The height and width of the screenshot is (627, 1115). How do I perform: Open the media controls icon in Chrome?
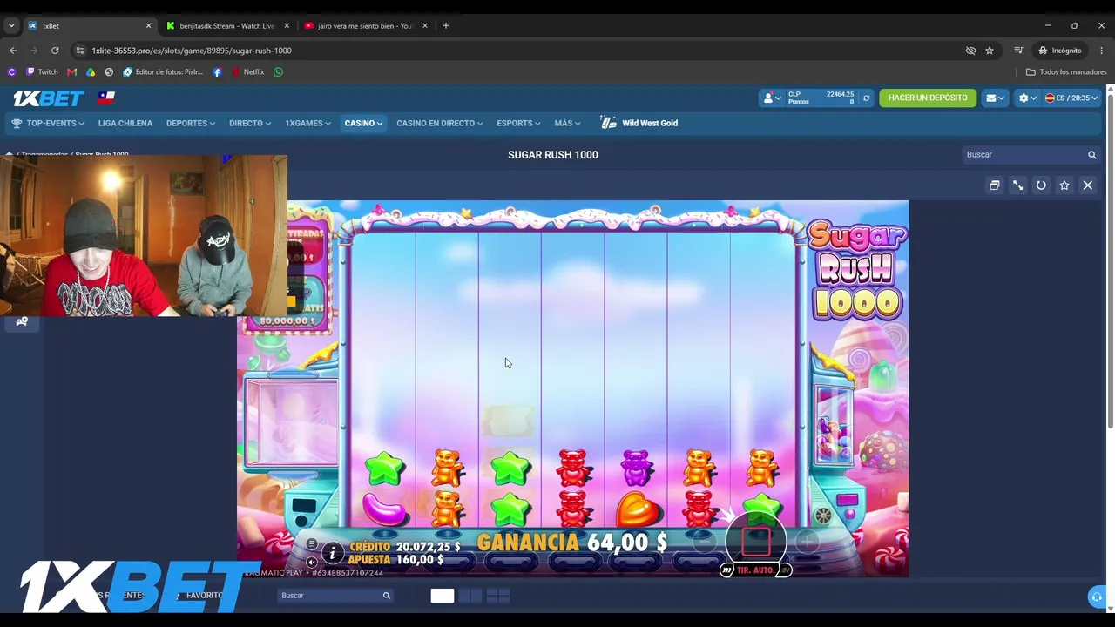pyautogui.click(x=1018, y=51)
